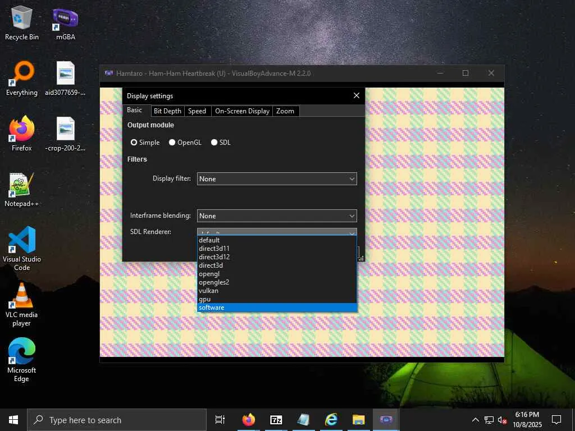575x431 pixels.
Task: Choose opengl renderer option
Action: point(277,274)
